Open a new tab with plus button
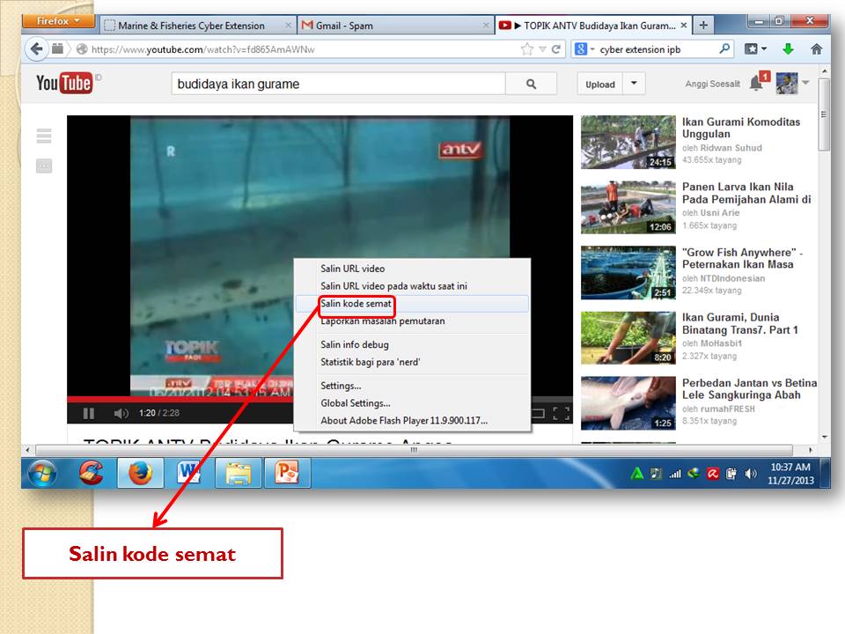845x634 pixels. pos(703,25)
